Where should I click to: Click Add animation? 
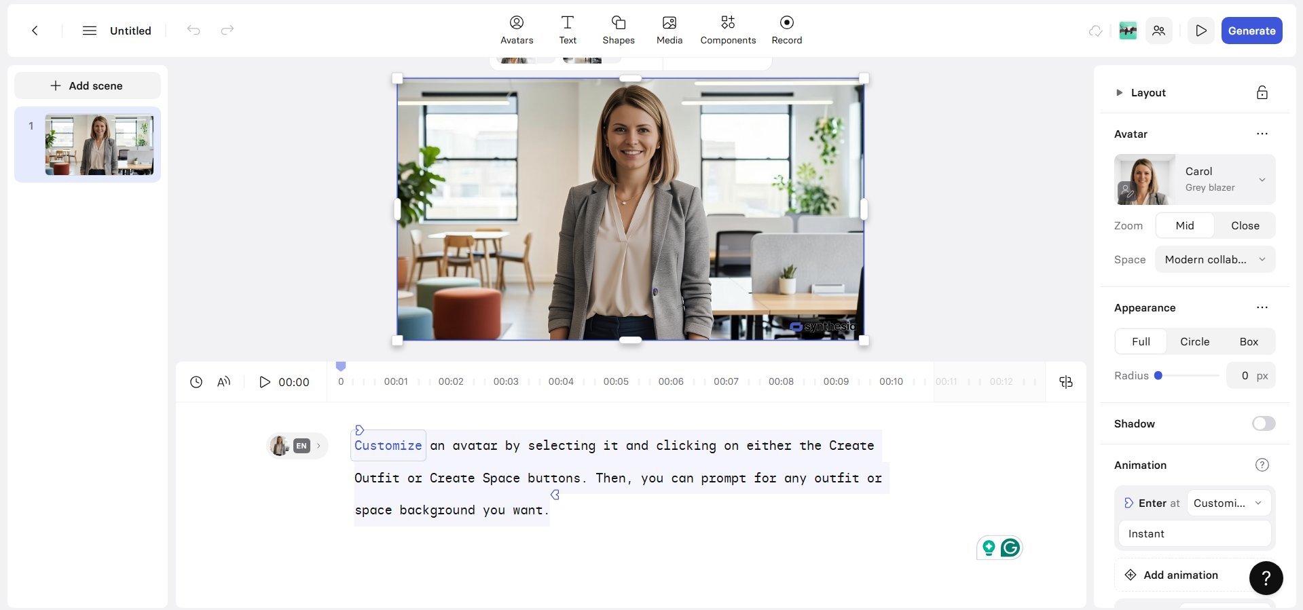point(1181,575)
